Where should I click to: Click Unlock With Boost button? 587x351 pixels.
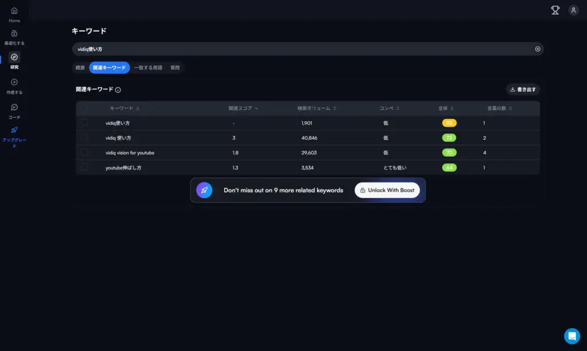coord(387,190)
